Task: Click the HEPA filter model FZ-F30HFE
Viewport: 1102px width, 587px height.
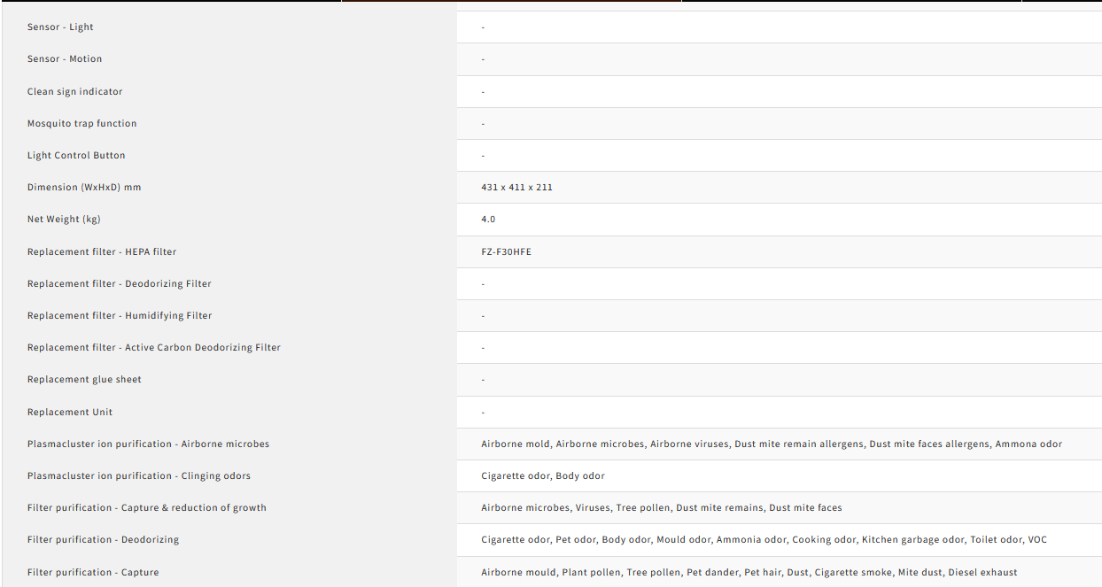Action: pyautogui.click(x=506, y=252)
